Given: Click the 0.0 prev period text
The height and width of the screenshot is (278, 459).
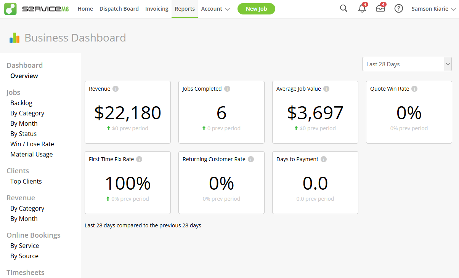Looking at the screenshot, I should tap(315, 199).
